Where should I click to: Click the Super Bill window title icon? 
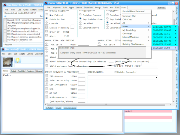tap(46, 3)
